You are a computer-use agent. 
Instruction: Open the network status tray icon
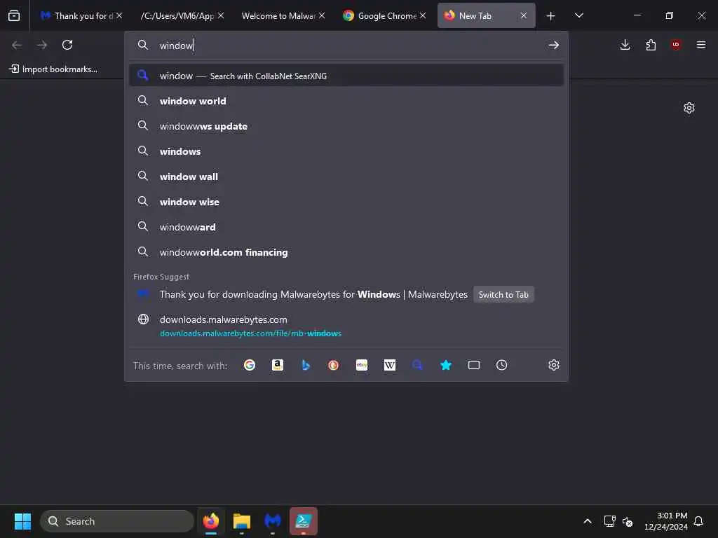click(609, 521)
